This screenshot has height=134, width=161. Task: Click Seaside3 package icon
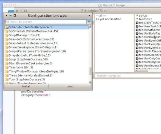pos(7,39)
